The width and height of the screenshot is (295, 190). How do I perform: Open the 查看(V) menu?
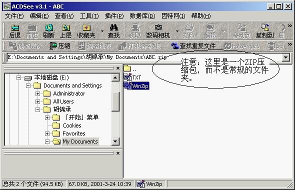(64, 16)
